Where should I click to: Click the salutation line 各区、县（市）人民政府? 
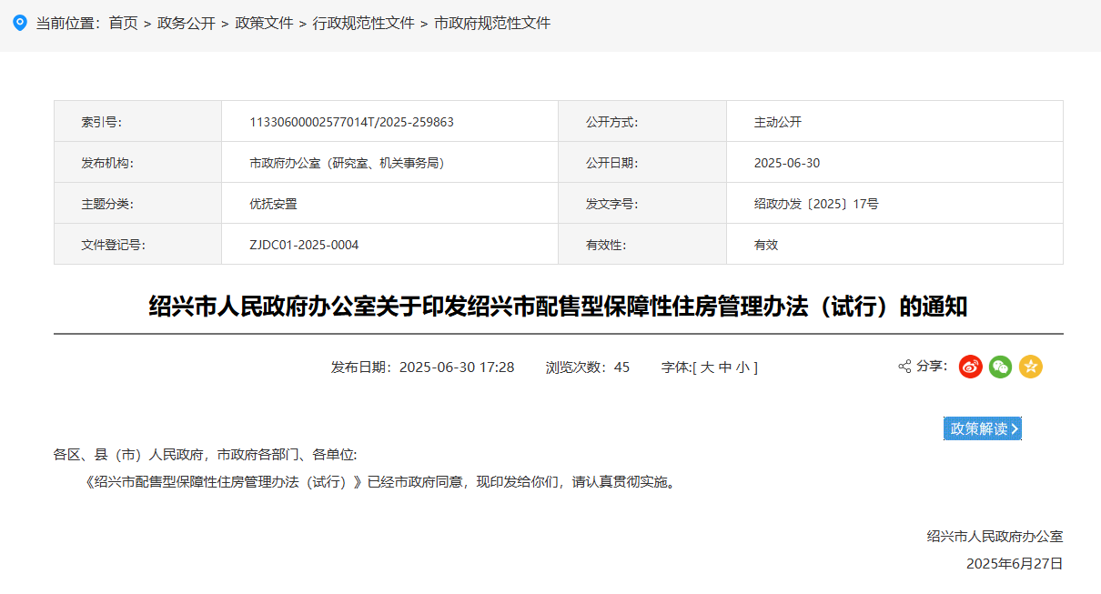pos(206,455)
